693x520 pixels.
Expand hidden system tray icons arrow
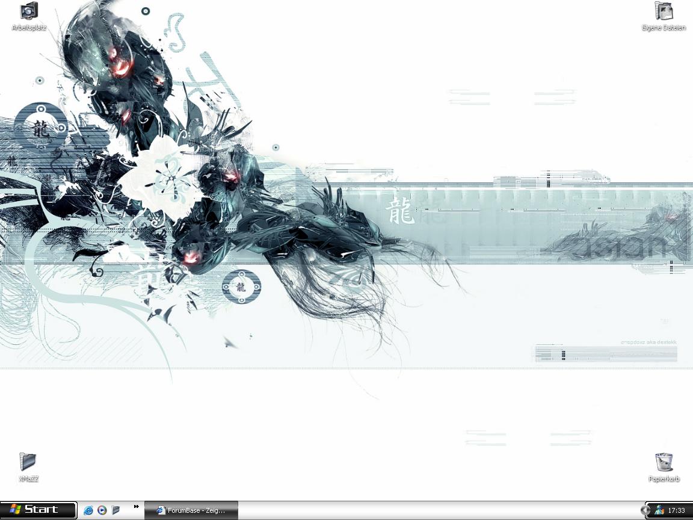point(645,510)
